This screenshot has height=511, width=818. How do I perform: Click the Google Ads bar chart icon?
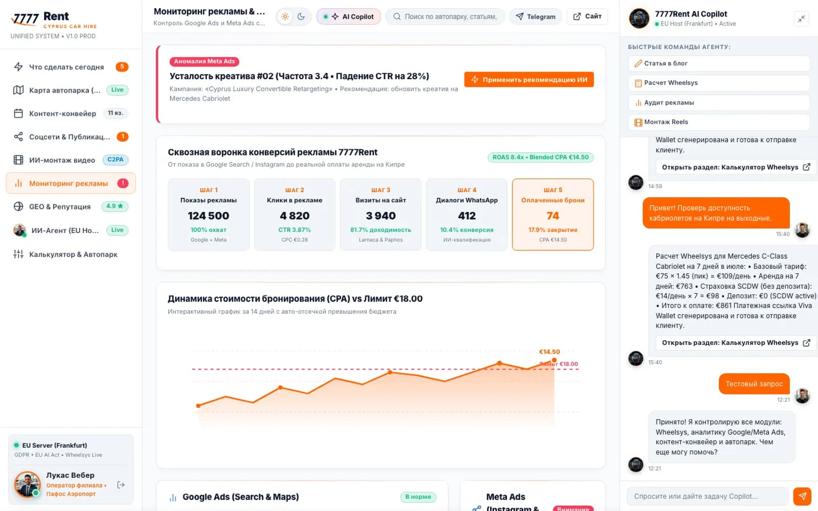tap(173, 497)
